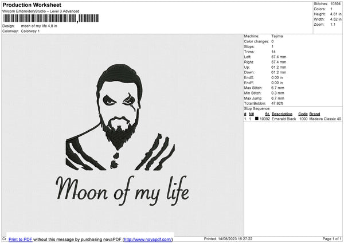
Task: Select the Stitches value 10394
Action: tap(335, 4)
